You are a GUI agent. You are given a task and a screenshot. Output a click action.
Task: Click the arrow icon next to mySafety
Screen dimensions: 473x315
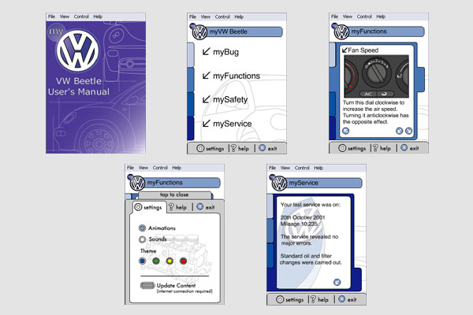click(206, 100)
